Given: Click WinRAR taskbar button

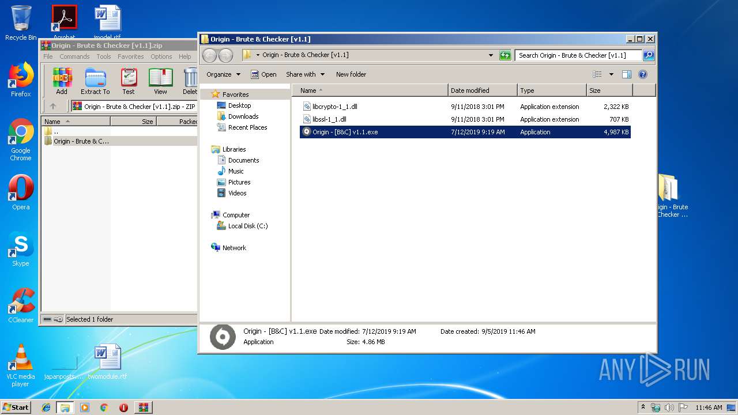Looking at the screenshot, I should (x=143, y=408).
